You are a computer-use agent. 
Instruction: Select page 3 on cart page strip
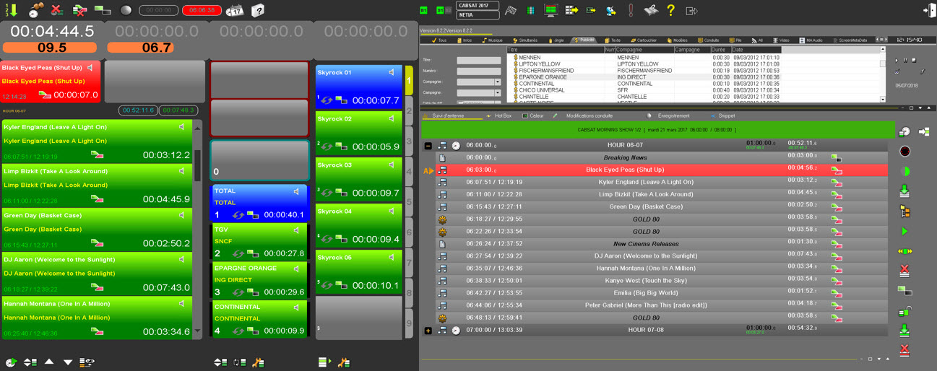click(x=409, y=141)
